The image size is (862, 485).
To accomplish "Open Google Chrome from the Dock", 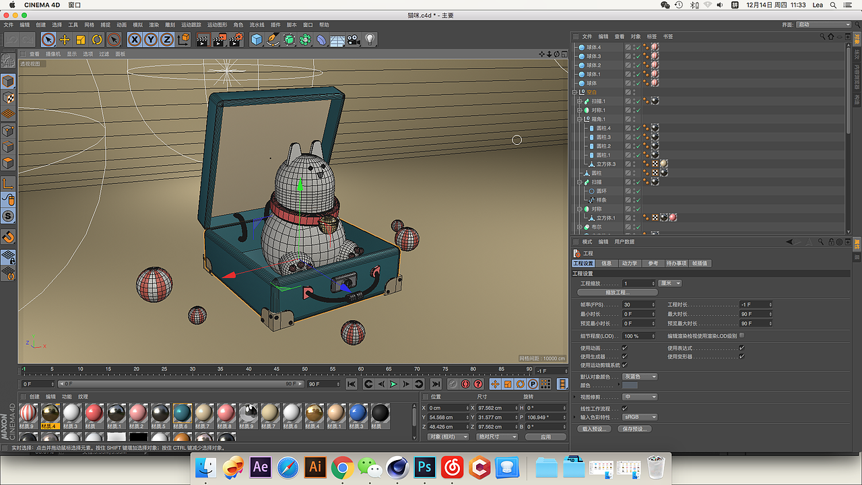I will [342, 467].
